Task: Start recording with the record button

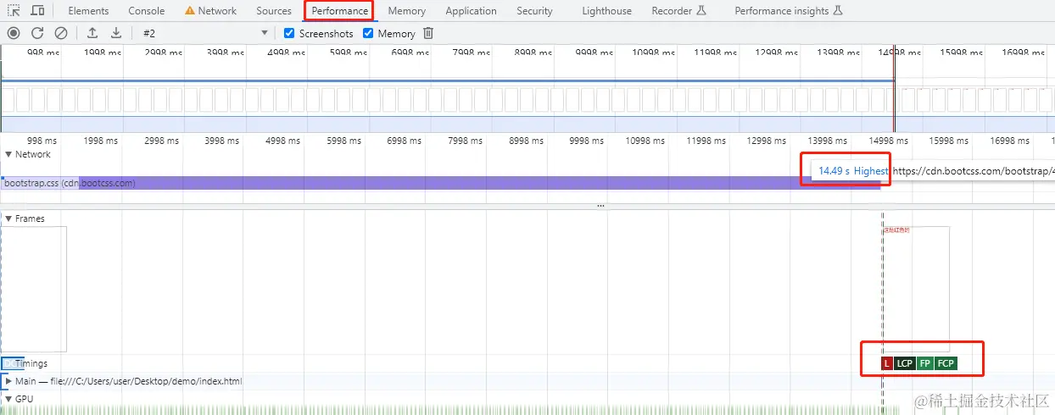Action: tap(14, 33)
